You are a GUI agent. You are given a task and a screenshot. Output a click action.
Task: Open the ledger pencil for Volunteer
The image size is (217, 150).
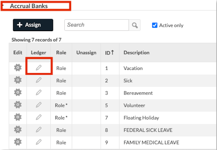[39, 105]
